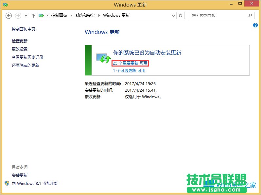Viewport: 261px width, 195px height.
Task: Refresh the page with the refresh icon
Action: [x=181, y=16]
